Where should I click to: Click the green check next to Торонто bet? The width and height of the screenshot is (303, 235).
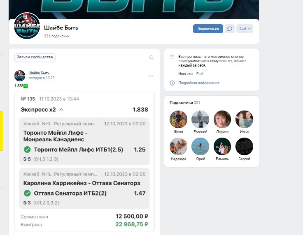click(x=27, y=150)
